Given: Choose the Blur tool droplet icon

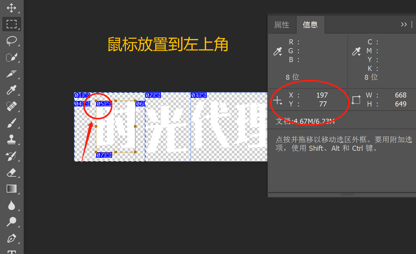Looking at the screenshot, I should (11, 206).
